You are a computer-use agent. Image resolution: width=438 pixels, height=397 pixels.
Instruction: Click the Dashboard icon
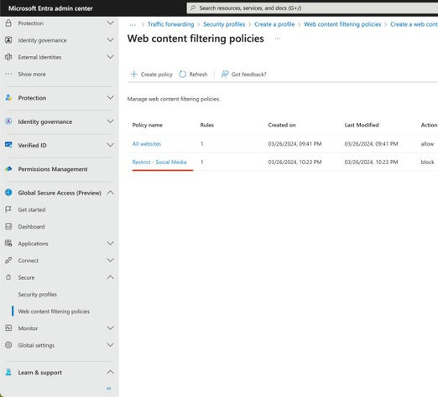tap(8, 226)
